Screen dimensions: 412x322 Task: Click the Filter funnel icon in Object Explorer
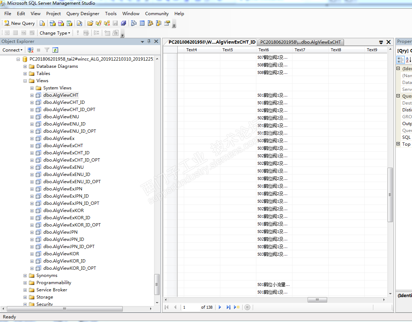47,50
